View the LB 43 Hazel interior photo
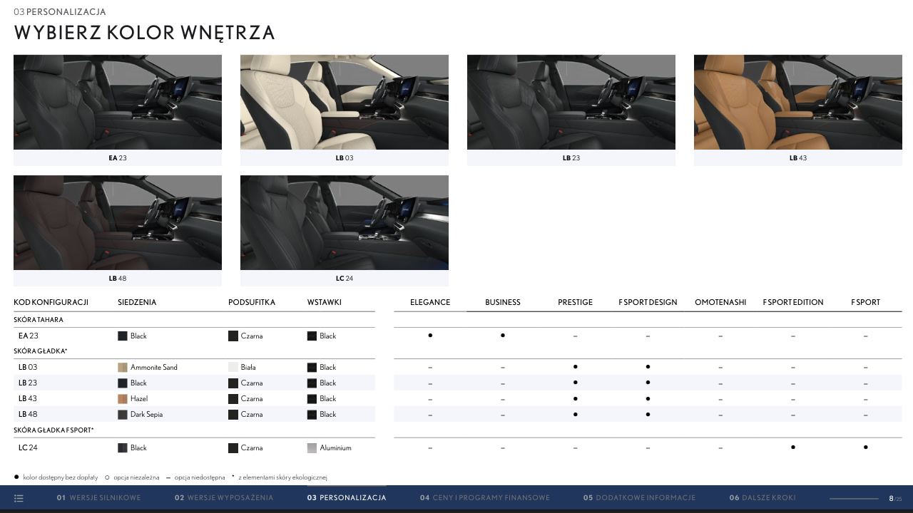The image size is (913, 513). pyautogui.click(x=797, y=102)
